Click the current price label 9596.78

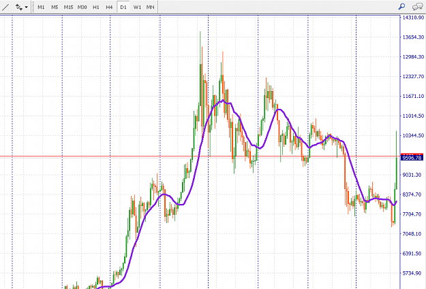(x=412, y=158)
